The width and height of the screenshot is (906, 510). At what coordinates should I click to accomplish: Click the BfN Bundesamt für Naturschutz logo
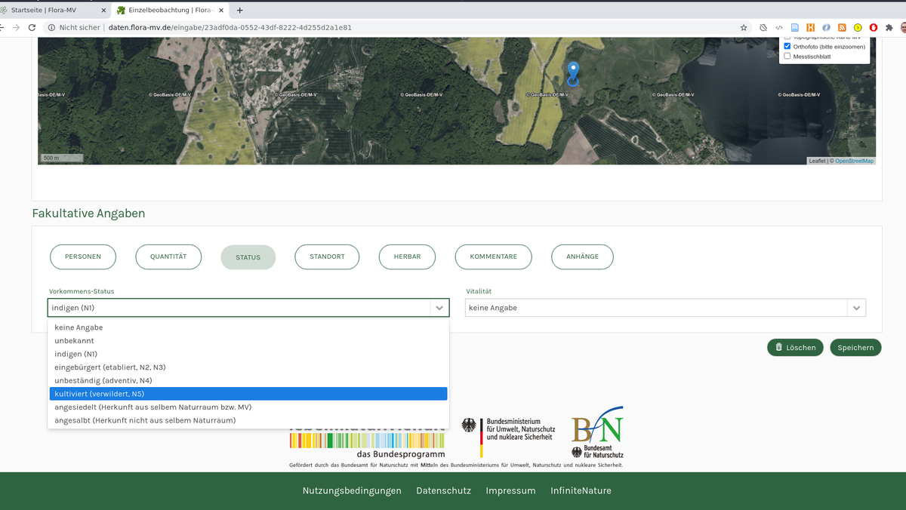point(597,432)
